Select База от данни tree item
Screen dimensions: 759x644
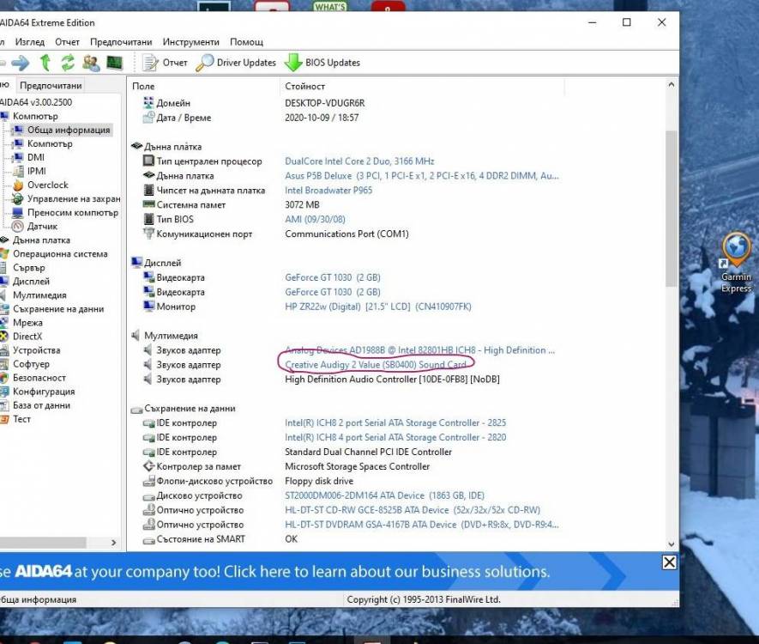[x=42, y=405]
